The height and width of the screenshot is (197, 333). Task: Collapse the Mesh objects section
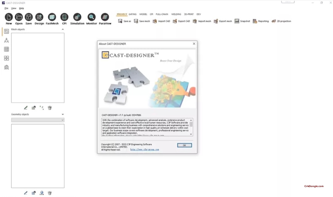pyautogui.click(x=63, y=29)
